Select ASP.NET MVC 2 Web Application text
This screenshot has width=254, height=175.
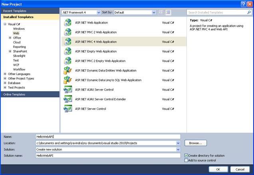click(96, 32)
